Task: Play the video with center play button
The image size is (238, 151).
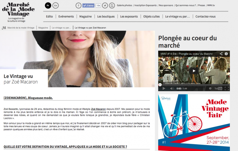Action: coord(194,71)
